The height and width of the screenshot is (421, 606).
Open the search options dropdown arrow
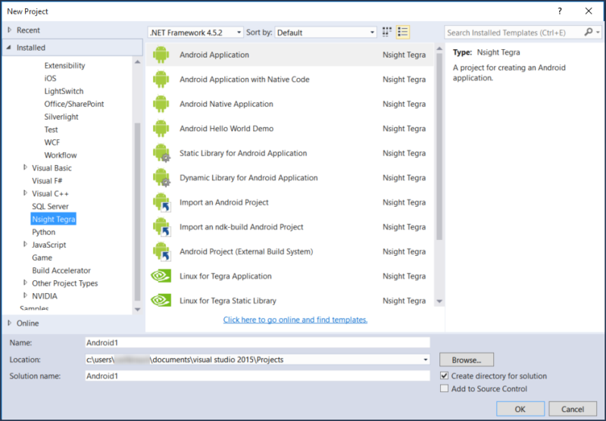click(598, 33)
